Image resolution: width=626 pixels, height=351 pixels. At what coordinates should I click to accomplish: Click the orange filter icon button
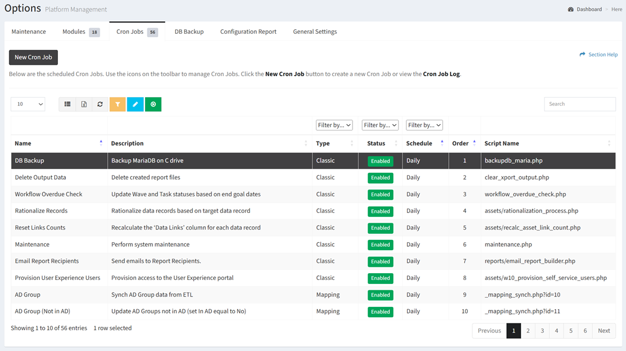coord(118,104)
